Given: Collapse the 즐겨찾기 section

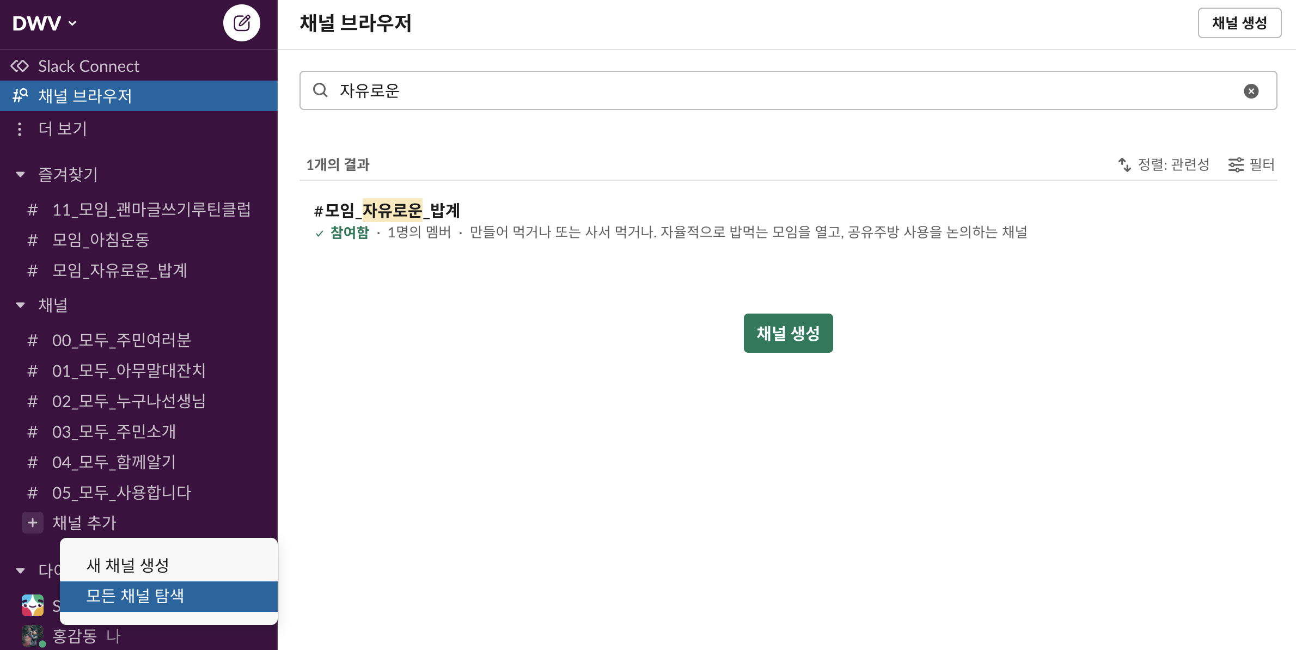Looking at the screenshot, I should [21, 174].
